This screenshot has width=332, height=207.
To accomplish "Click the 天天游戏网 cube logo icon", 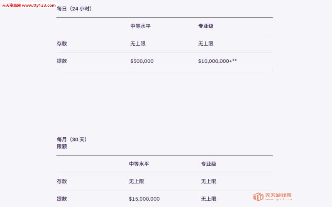I will click(258, 197).
